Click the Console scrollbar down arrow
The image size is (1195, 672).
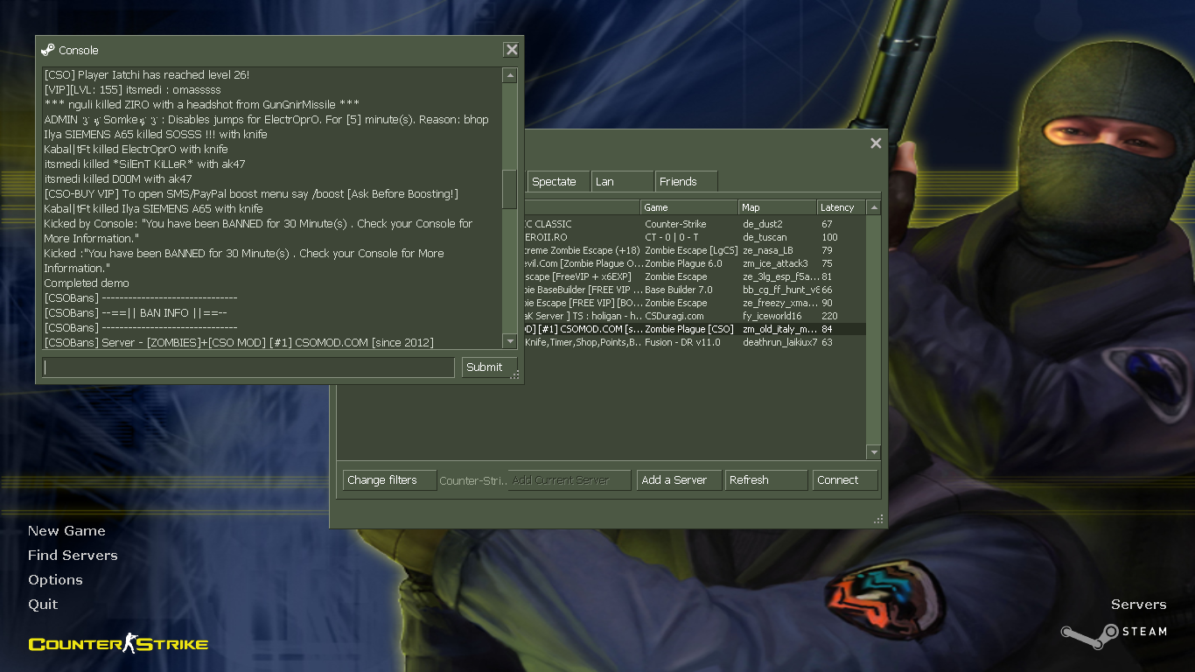pyautogui.click(x=509, y=340)
